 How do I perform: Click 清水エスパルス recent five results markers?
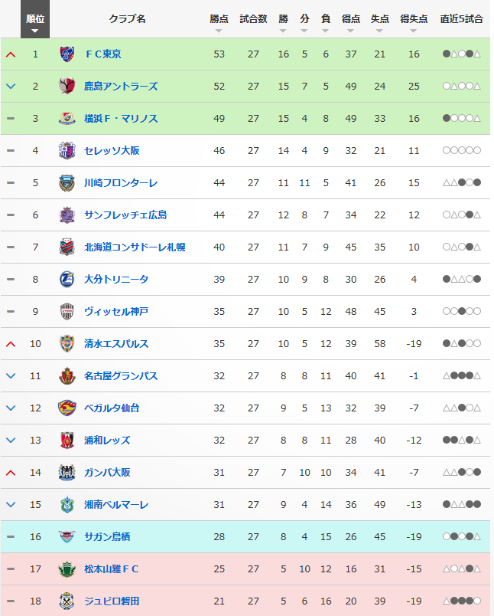pos(461,343)
